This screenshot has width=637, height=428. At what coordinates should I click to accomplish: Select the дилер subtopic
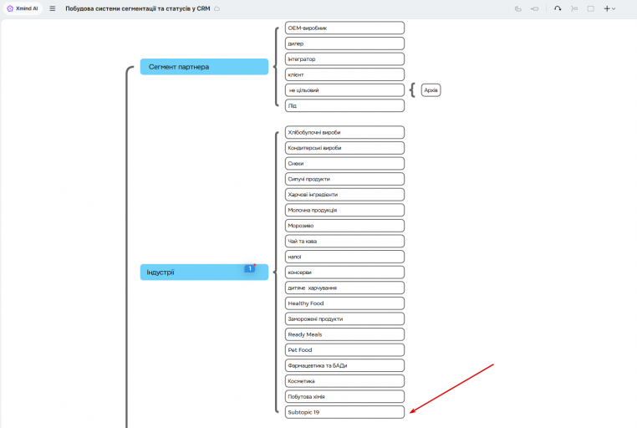pos(344,43)
